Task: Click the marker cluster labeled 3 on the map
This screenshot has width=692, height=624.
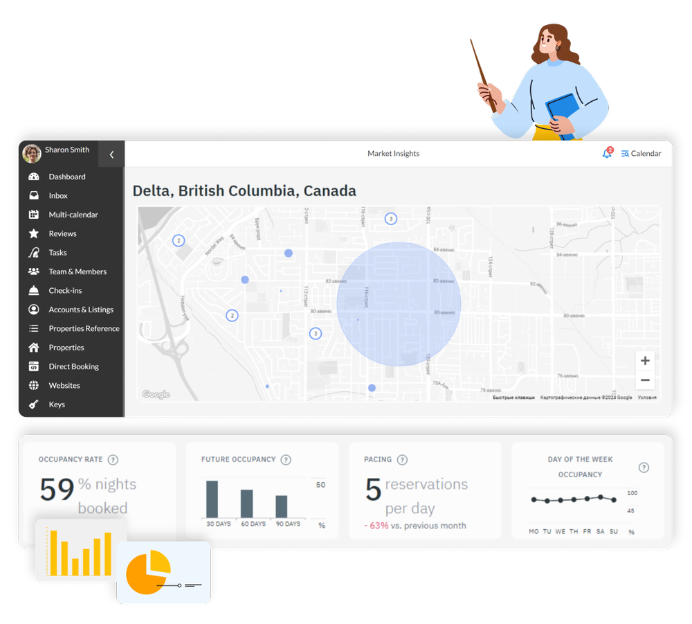Action: tap(391, 218)
